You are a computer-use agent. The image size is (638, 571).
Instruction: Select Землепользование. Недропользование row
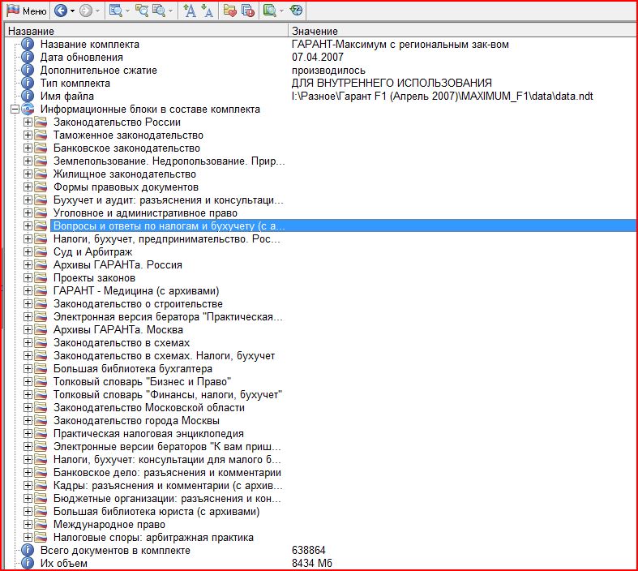(169, 161)
